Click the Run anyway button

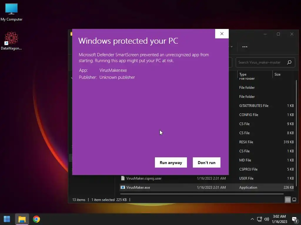(171, 162)
